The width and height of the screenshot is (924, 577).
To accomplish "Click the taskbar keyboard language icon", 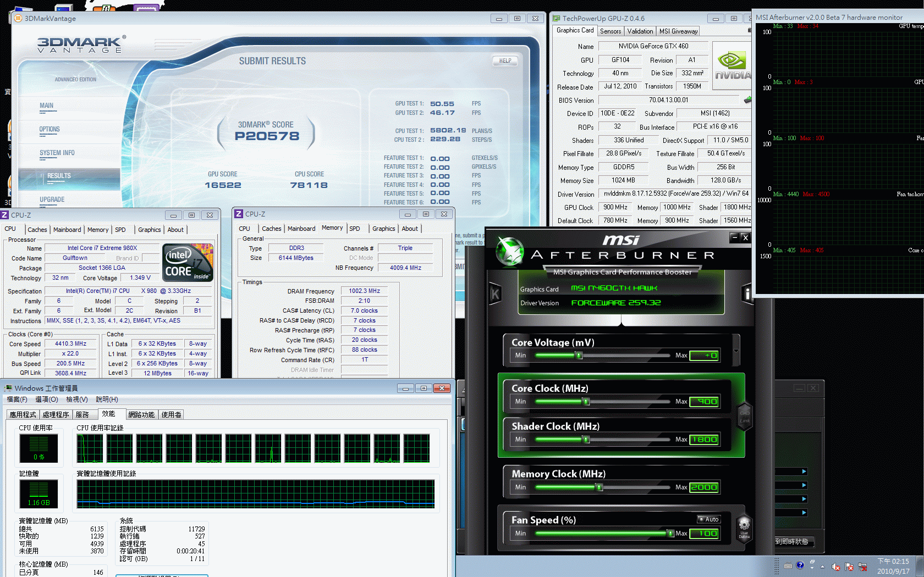I will (x=788, y=566).
